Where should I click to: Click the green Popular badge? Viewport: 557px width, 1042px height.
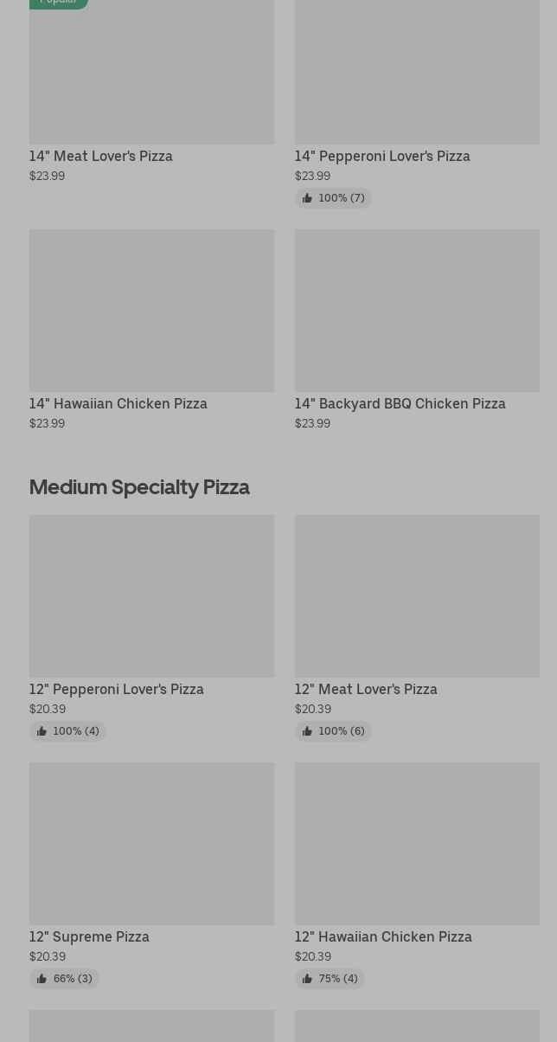58,3
